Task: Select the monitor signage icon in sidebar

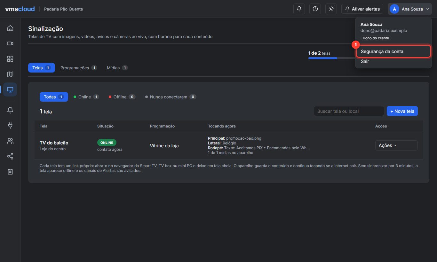Action: click(x=10, y=90)
